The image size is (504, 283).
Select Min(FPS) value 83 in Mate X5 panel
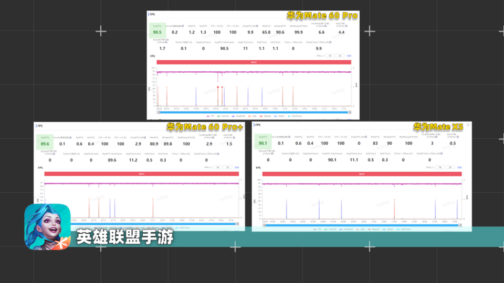click(375, 143)
